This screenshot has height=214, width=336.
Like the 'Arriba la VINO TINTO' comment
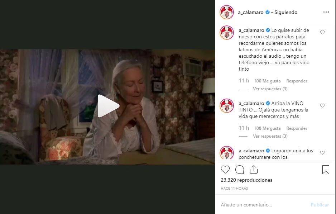tap(322, 105)
